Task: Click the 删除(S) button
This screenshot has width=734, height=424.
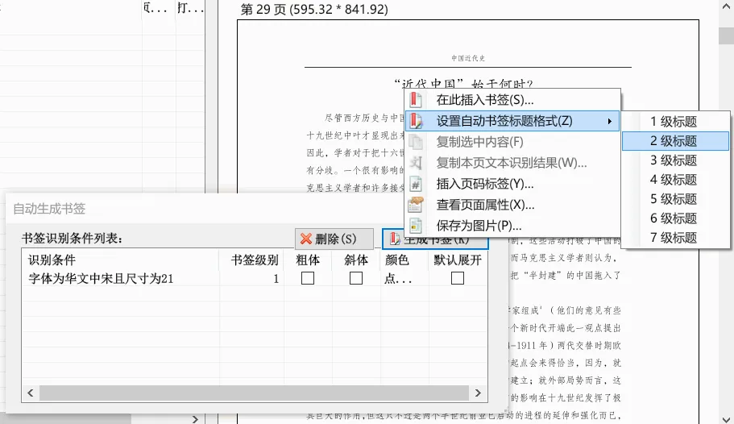Action: 334,239
